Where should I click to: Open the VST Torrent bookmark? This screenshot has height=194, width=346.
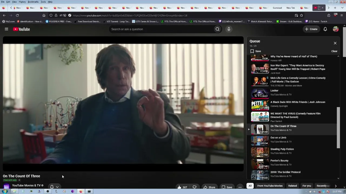pyautogui.click(x=116, y=22)
